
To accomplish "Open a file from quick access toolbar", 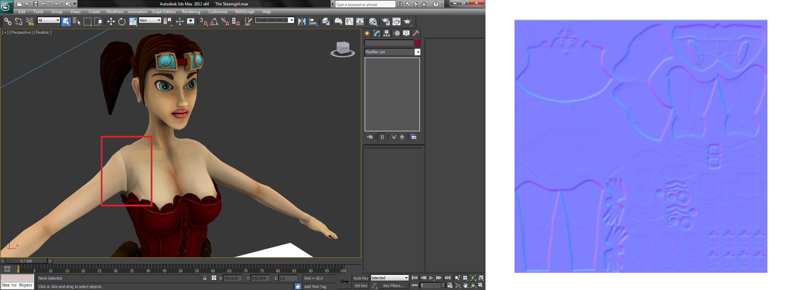I will coord(27,4).
